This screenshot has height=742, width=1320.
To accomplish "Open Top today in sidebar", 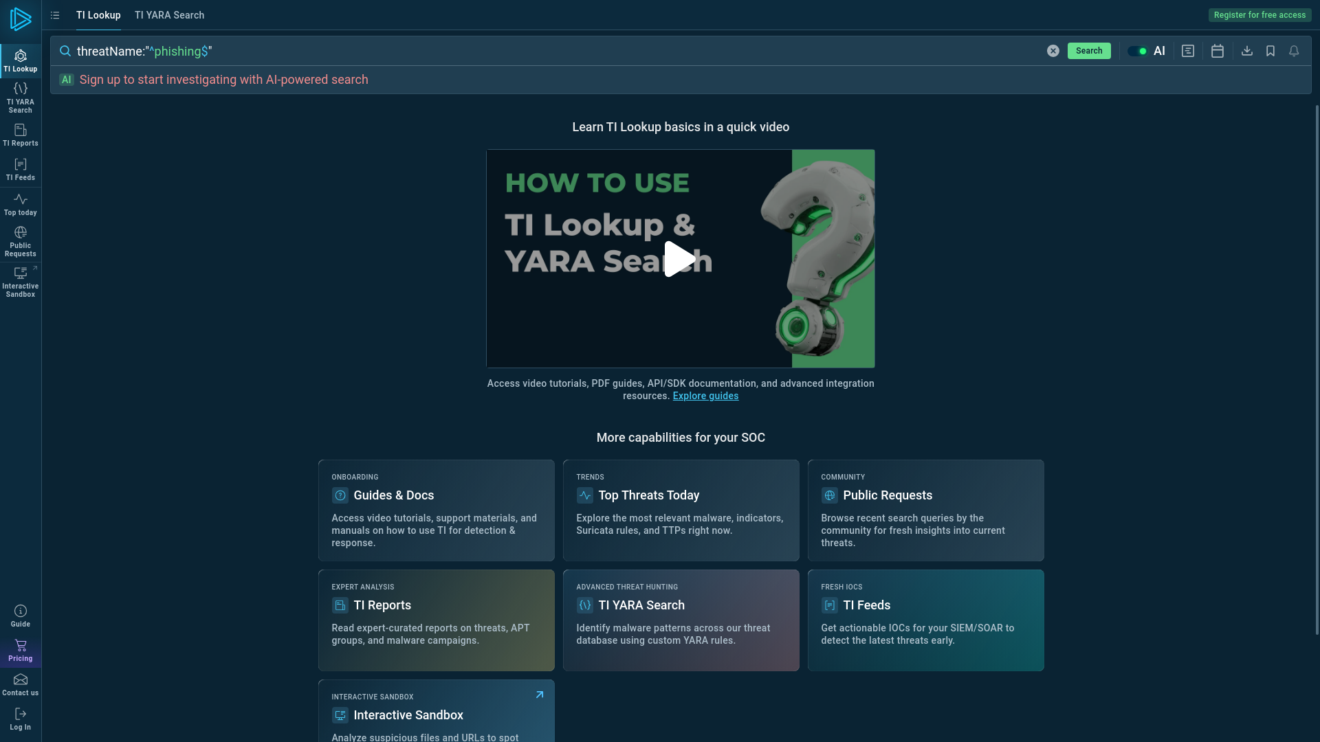I will coord(21,205).
